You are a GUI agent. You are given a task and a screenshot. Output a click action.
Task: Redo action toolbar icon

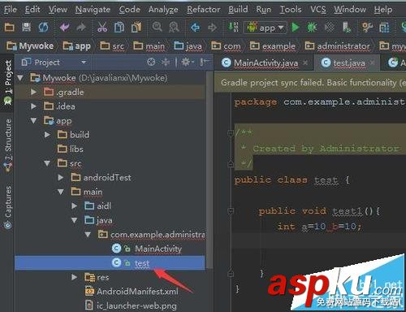click(81, 27)
